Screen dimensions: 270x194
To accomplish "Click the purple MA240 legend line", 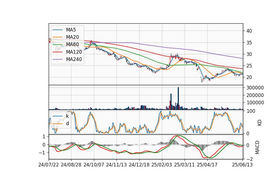I will click(57, 60).
